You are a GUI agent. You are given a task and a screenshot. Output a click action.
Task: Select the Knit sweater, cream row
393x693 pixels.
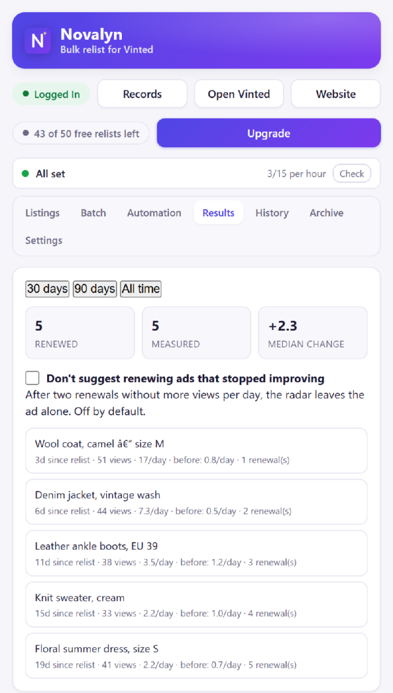click(196, 604)
